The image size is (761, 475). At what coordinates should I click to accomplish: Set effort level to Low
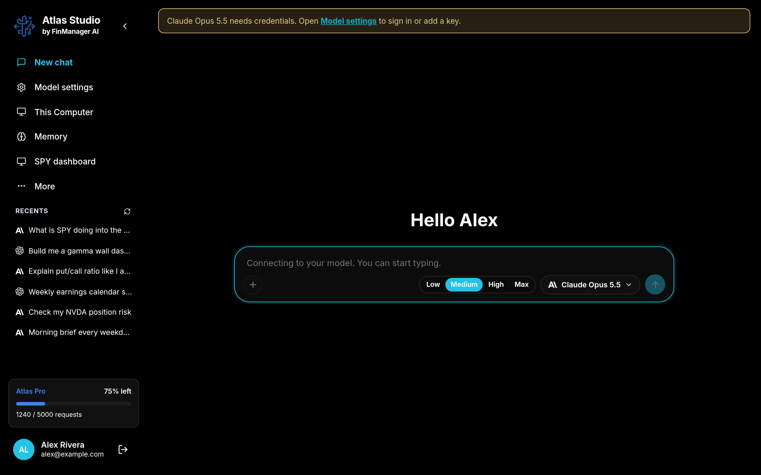click(433, 285)
